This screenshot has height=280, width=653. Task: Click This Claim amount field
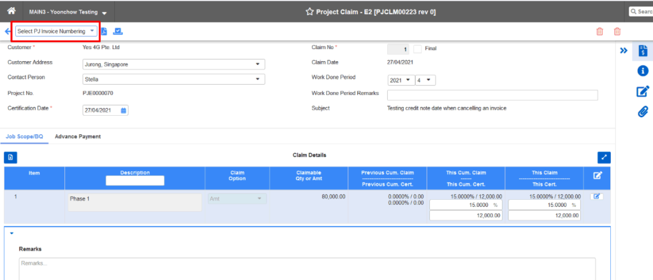pos(545,216)
